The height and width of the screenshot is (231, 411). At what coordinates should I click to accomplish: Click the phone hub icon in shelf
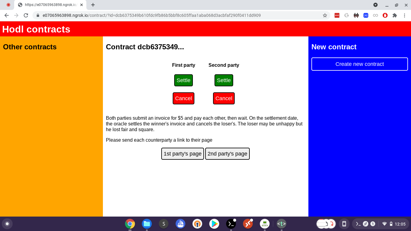pos(344,224)
